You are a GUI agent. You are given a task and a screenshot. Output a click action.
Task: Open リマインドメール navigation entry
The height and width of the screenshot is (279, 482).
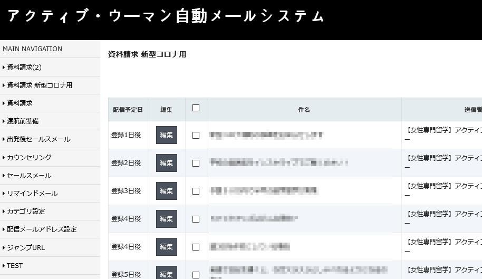32,194
